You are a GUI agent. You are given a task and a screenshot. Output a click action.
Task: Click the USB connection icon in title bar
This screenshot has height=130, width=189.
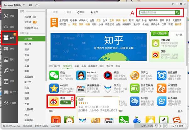pyautogui.click(x=37, y=5)
